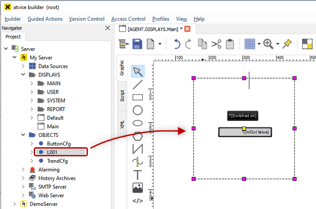Open the zoom dropdown arrow
The image size is (316, 209).
click(x=277, y=44)
